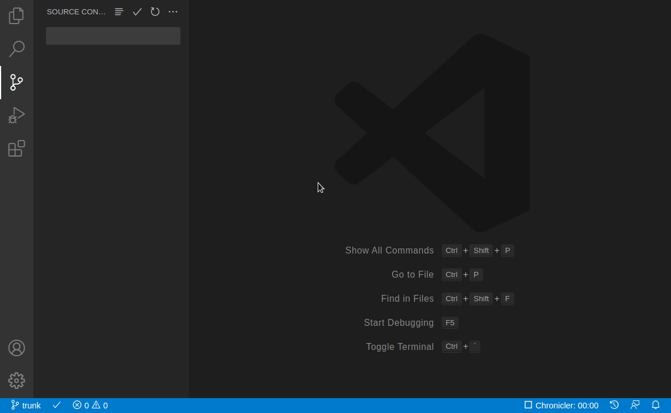
Task: Click Find in Files text
Action: pyautogui.click(x=407, y=298)
